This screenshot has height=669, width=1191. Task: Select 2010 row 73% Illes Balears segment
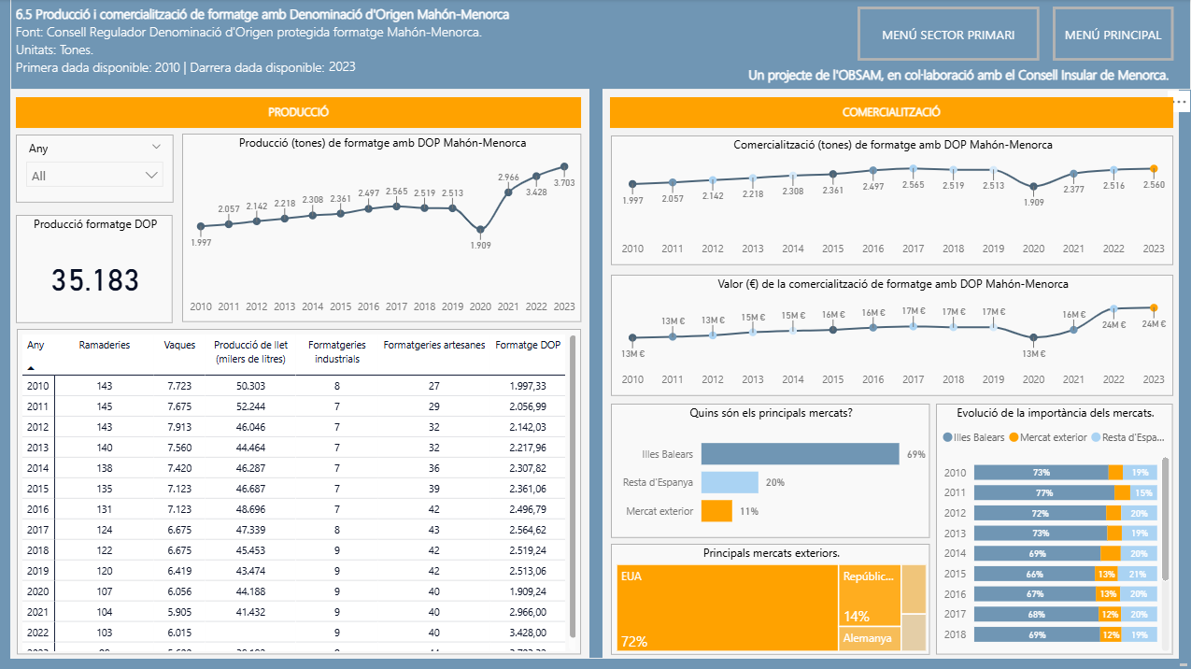tap(1041, 473)
